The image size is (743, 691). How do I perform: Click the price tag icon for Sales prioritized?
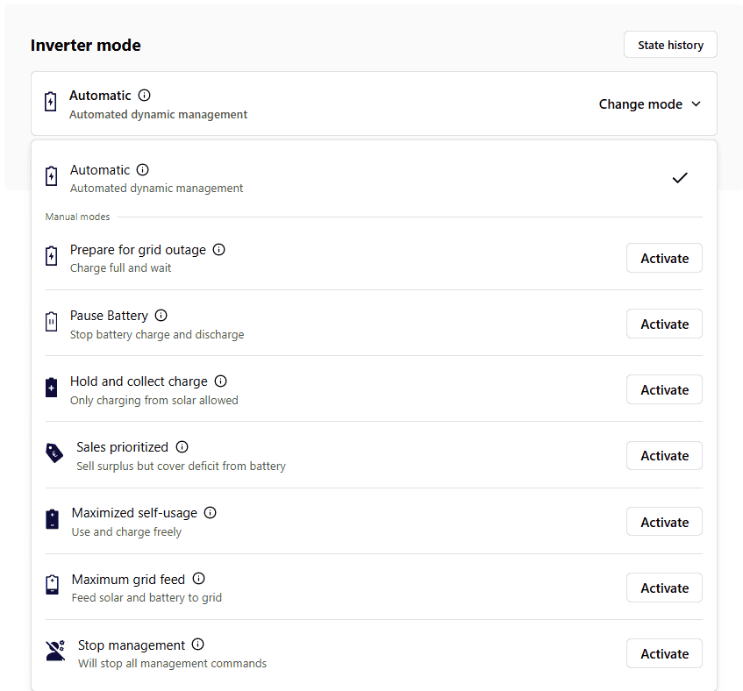pos(54,453)
